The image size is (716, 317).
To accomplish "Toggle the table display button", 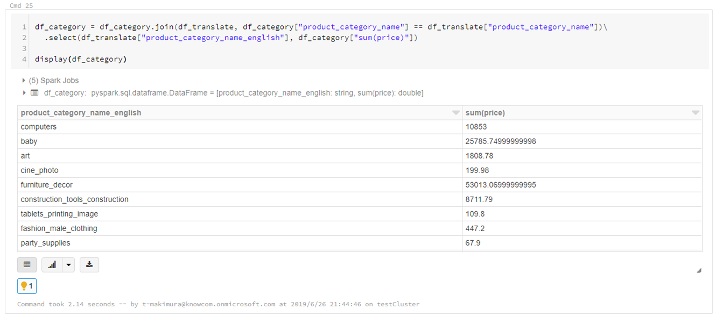I will [x=27, y=264].
